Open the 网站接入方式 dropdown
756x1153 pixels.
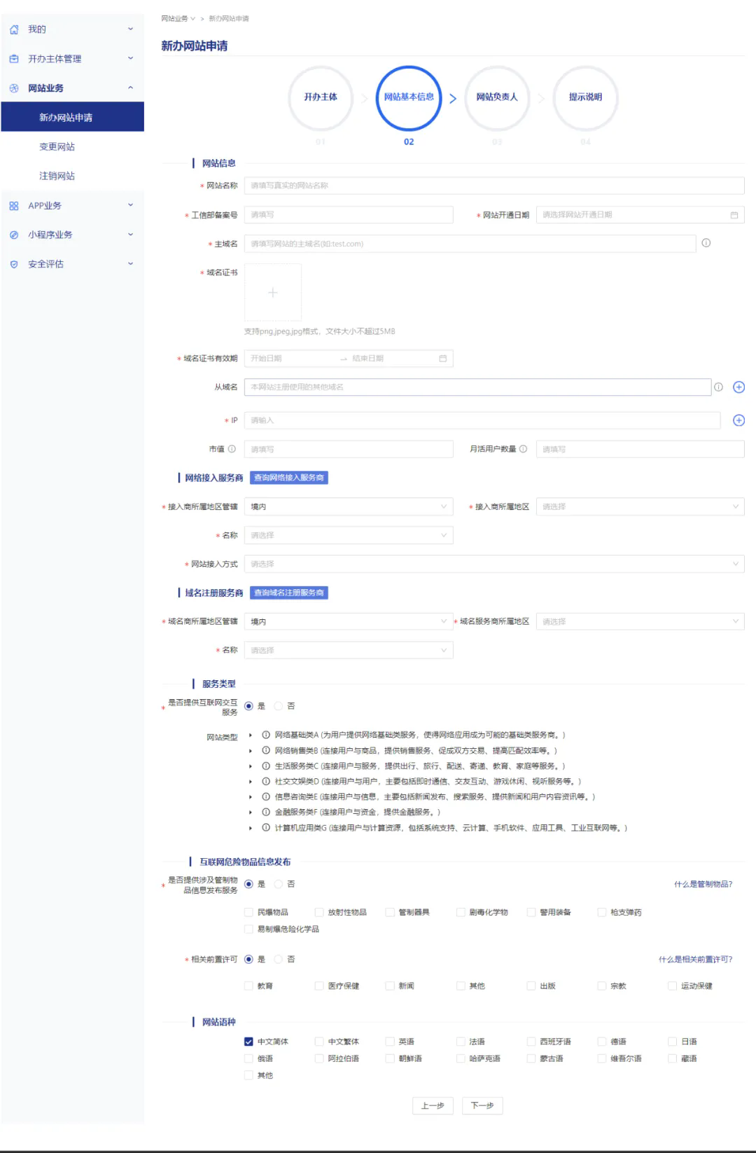493,564
